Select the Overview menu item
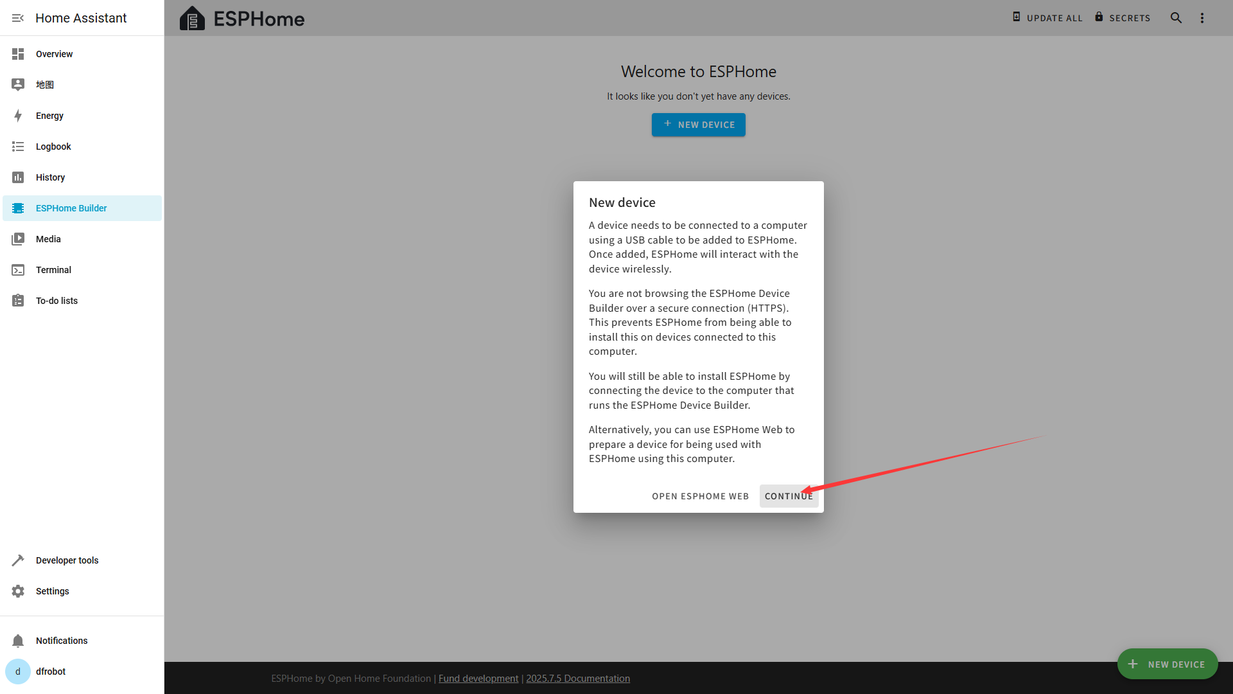Screen dimensions: 1233x694 pyautogui.click(x=54, y=54)
